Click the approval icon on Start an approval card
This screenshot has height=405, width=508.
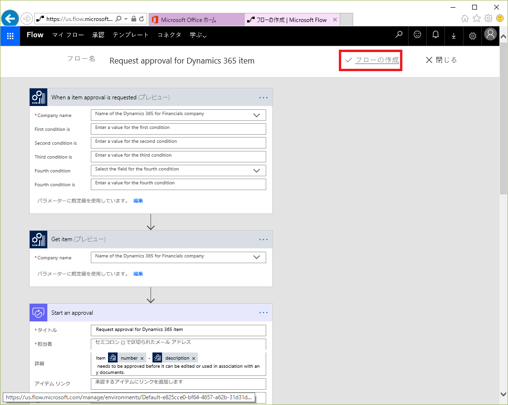(39, 312)
